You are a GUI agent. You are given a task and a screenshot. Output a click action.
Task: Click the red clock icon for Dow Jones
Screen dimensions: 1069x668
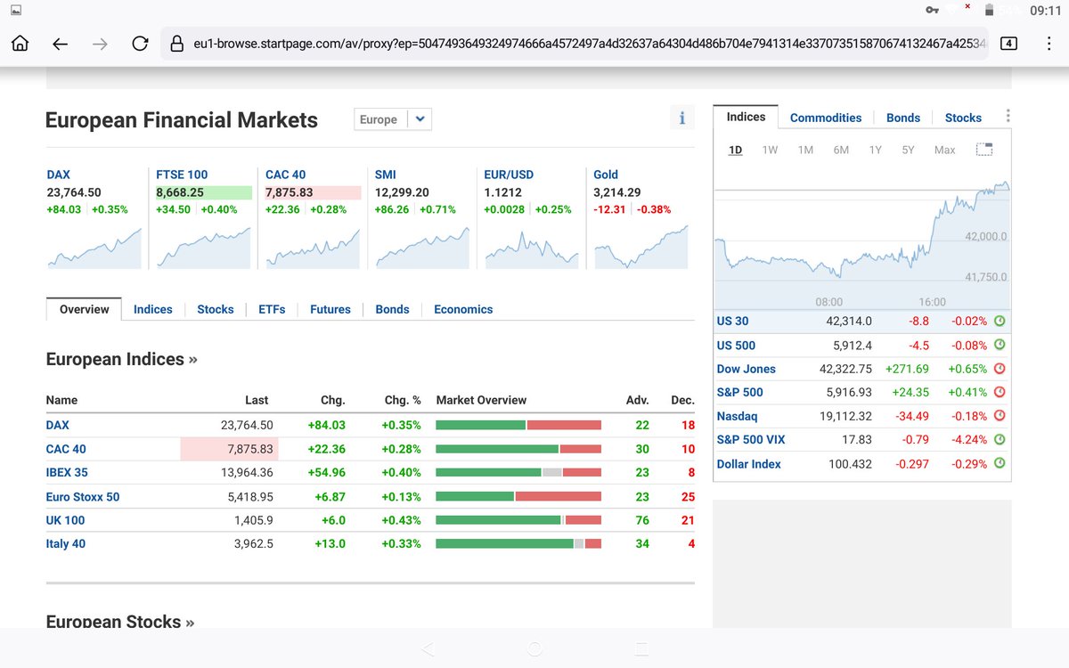click(999, 368)
